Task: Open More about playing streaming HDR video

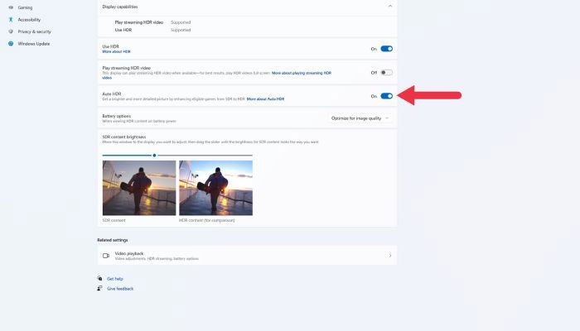Action: coord(302,73)
